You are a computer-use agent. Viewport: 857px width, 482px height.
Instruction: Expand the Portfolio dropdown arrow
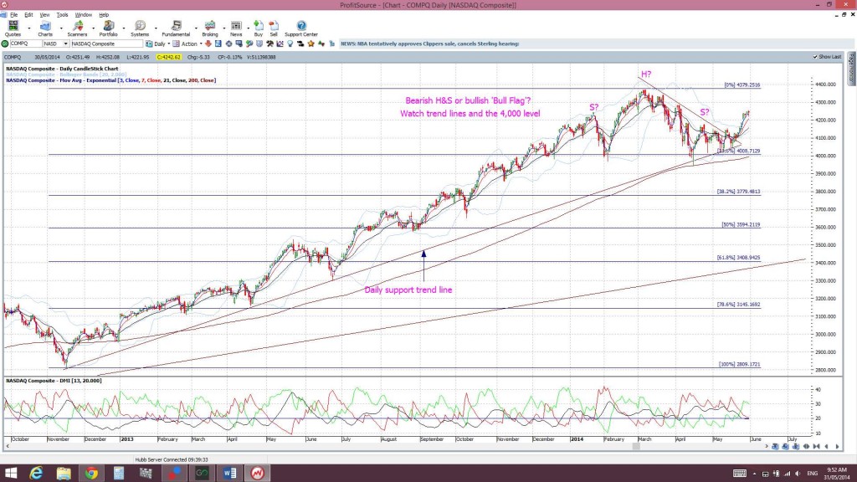click(124, 28)
